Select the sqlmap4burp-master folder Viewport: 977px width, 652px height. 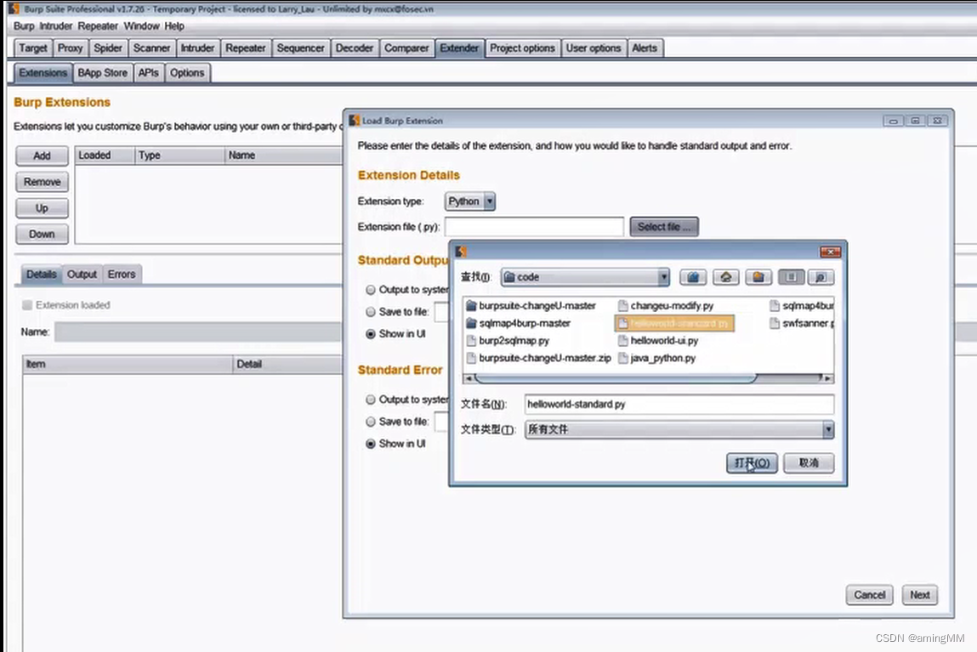[x=519, y=323]
